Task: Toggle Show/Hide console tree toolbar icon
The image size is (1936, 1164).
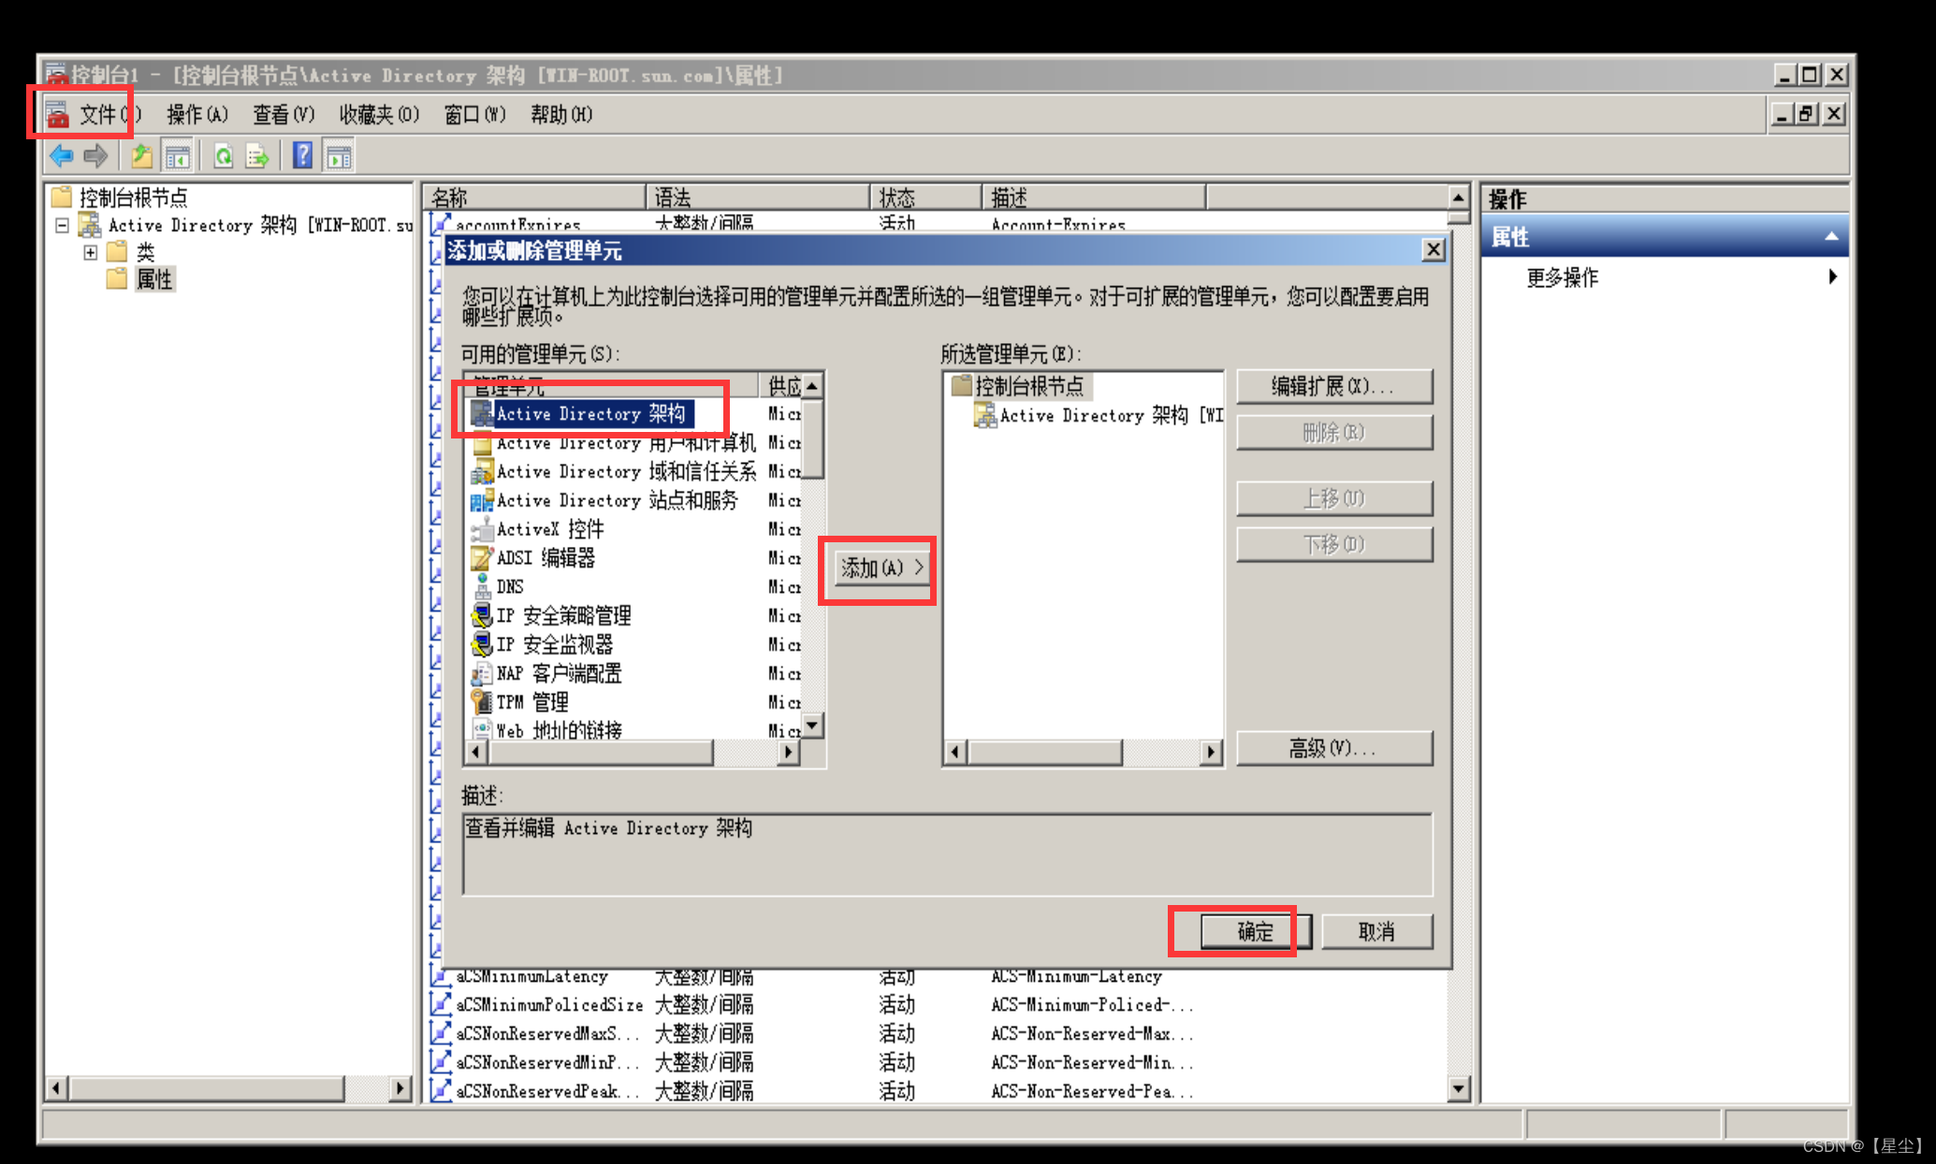Action: (177, 156)
